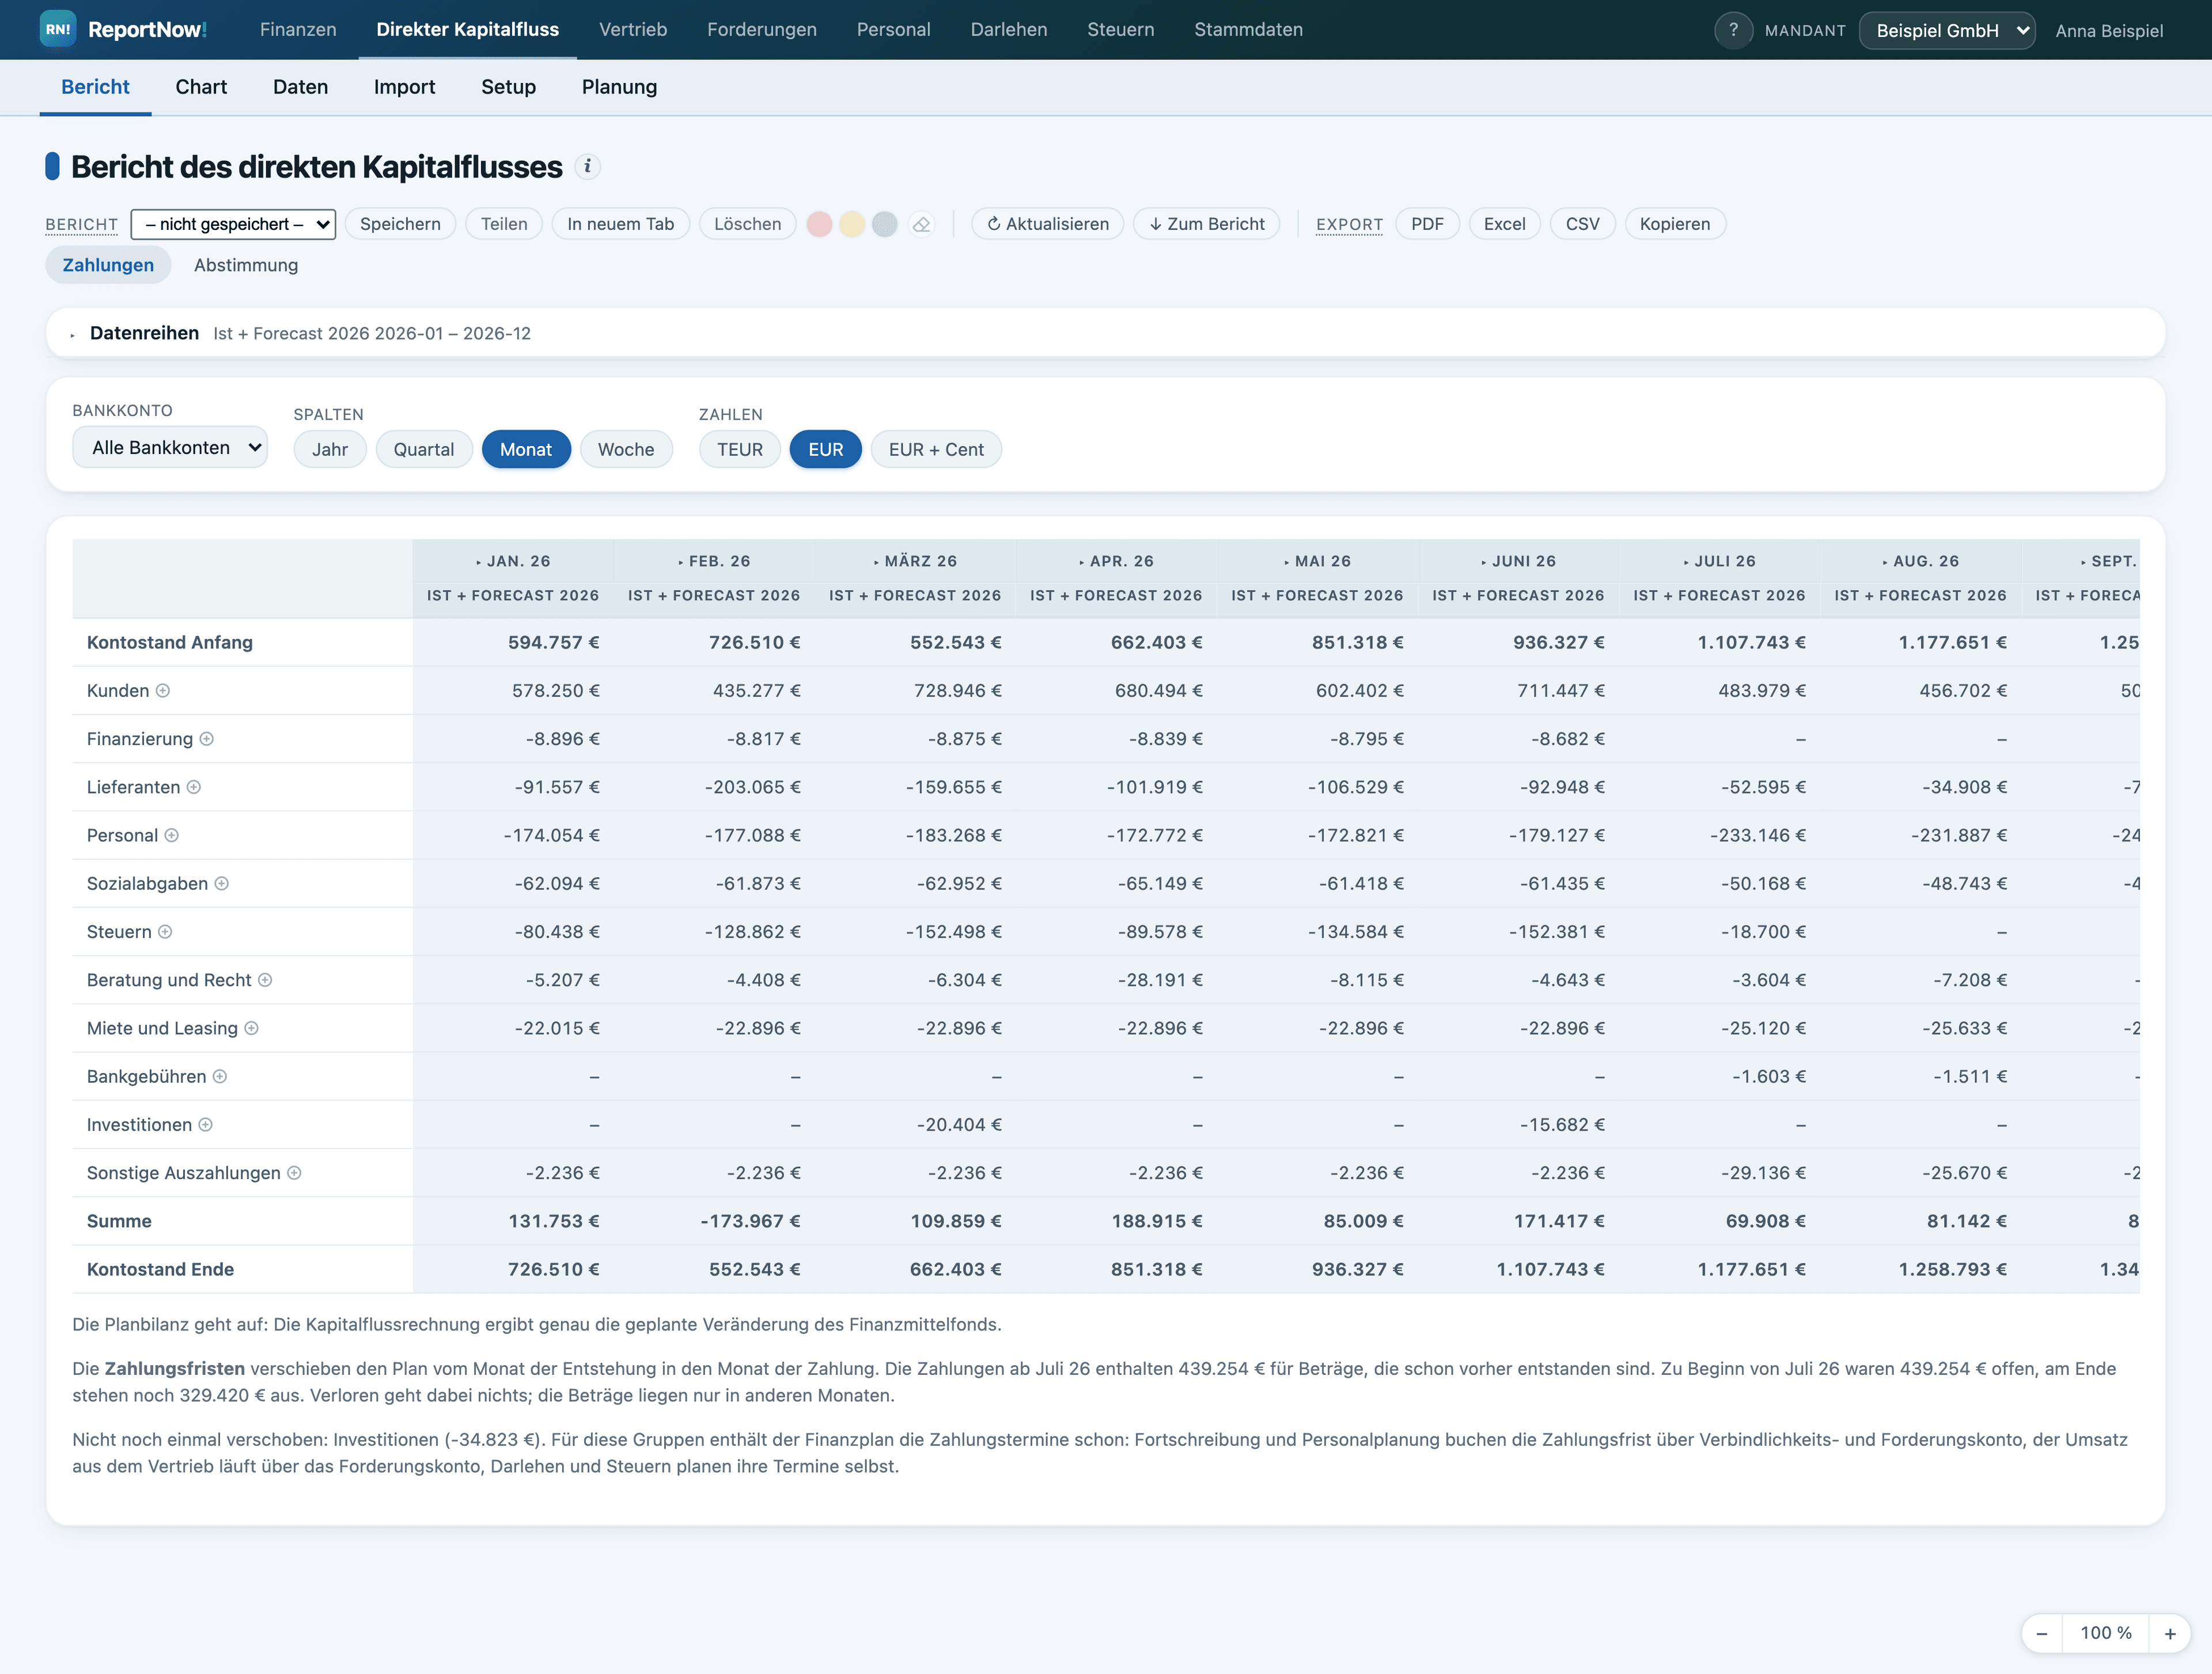Select the Monat column grouping
The width and height of the screenshot is (2212, 1674).
click(526, 449)
